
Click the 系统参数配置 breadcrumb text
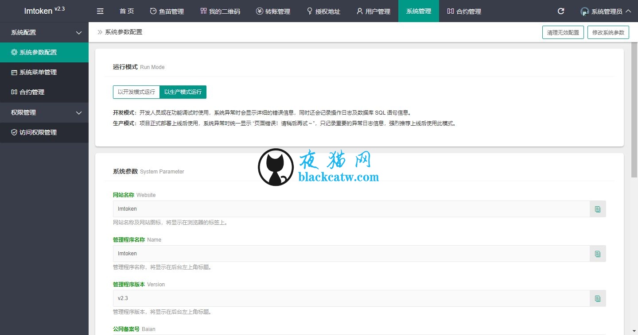tap(124, 32)
